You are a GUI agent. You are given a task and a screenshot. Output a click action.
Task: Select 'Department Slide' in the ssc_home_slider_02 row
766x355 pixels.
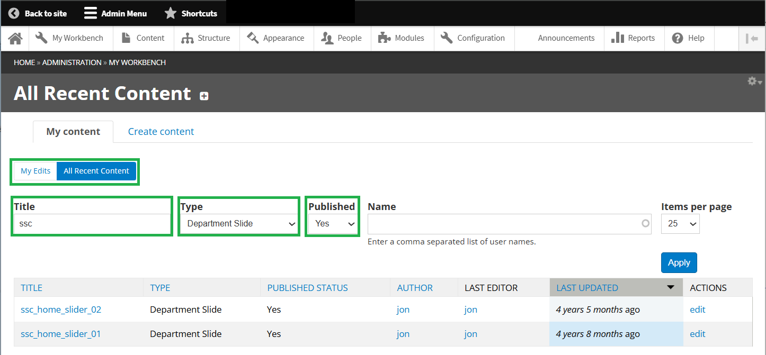click(x=185, y=310)
